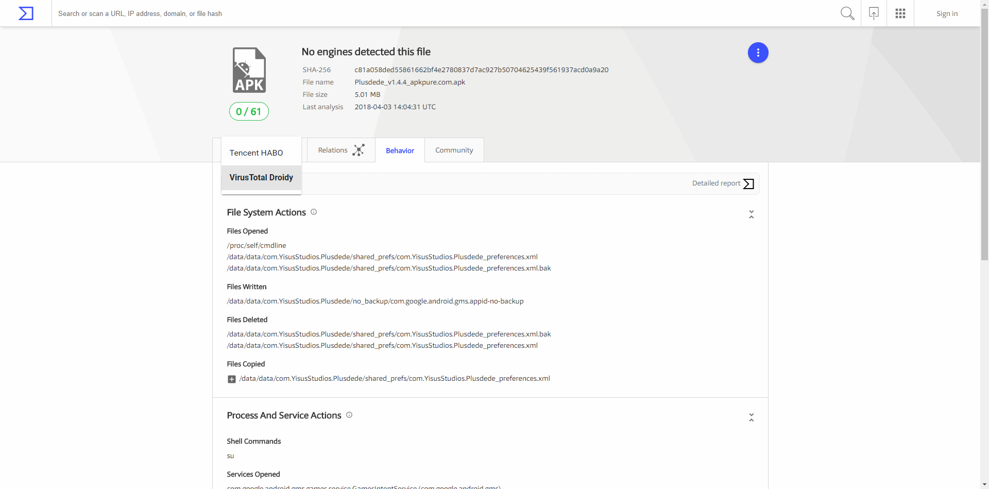Switch to the Behavior tab
The image size is (989, 489).
coord(400,150)
